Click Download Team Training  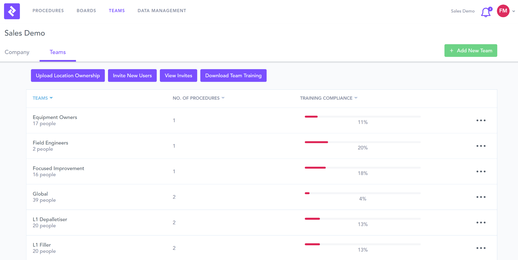coord(233,75)
